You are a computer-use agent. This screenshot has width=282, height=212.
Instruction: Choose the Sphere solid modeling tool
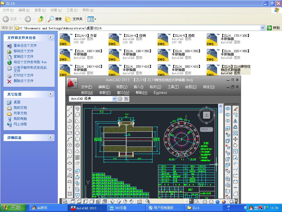point(77,133)
